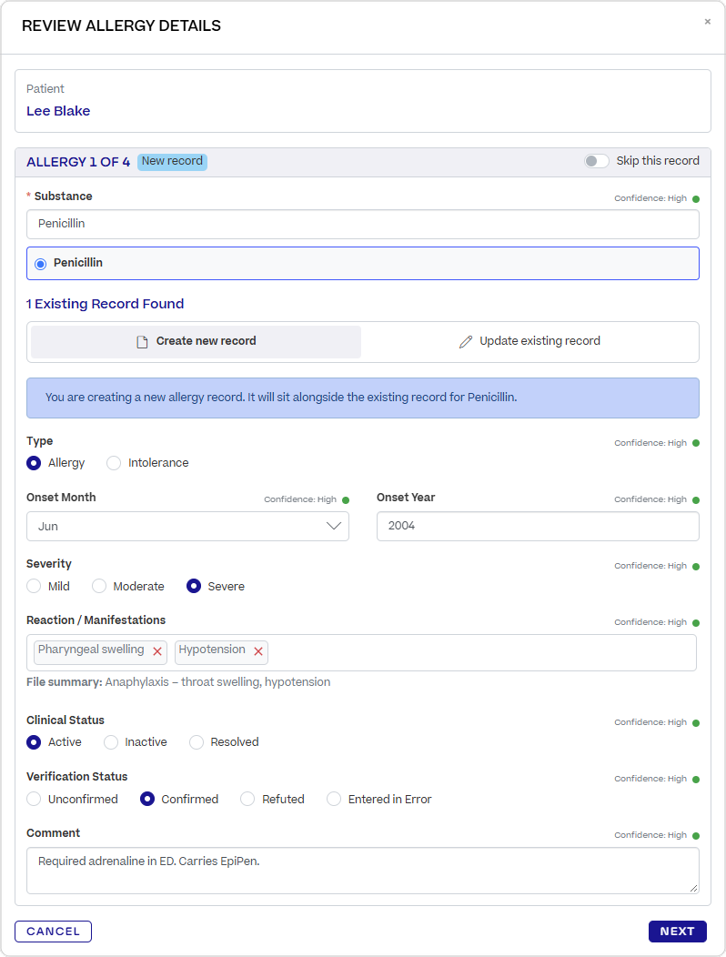Set verification status to Unconfirmed
Screen dimensions: 726x957
click(34, 799)
